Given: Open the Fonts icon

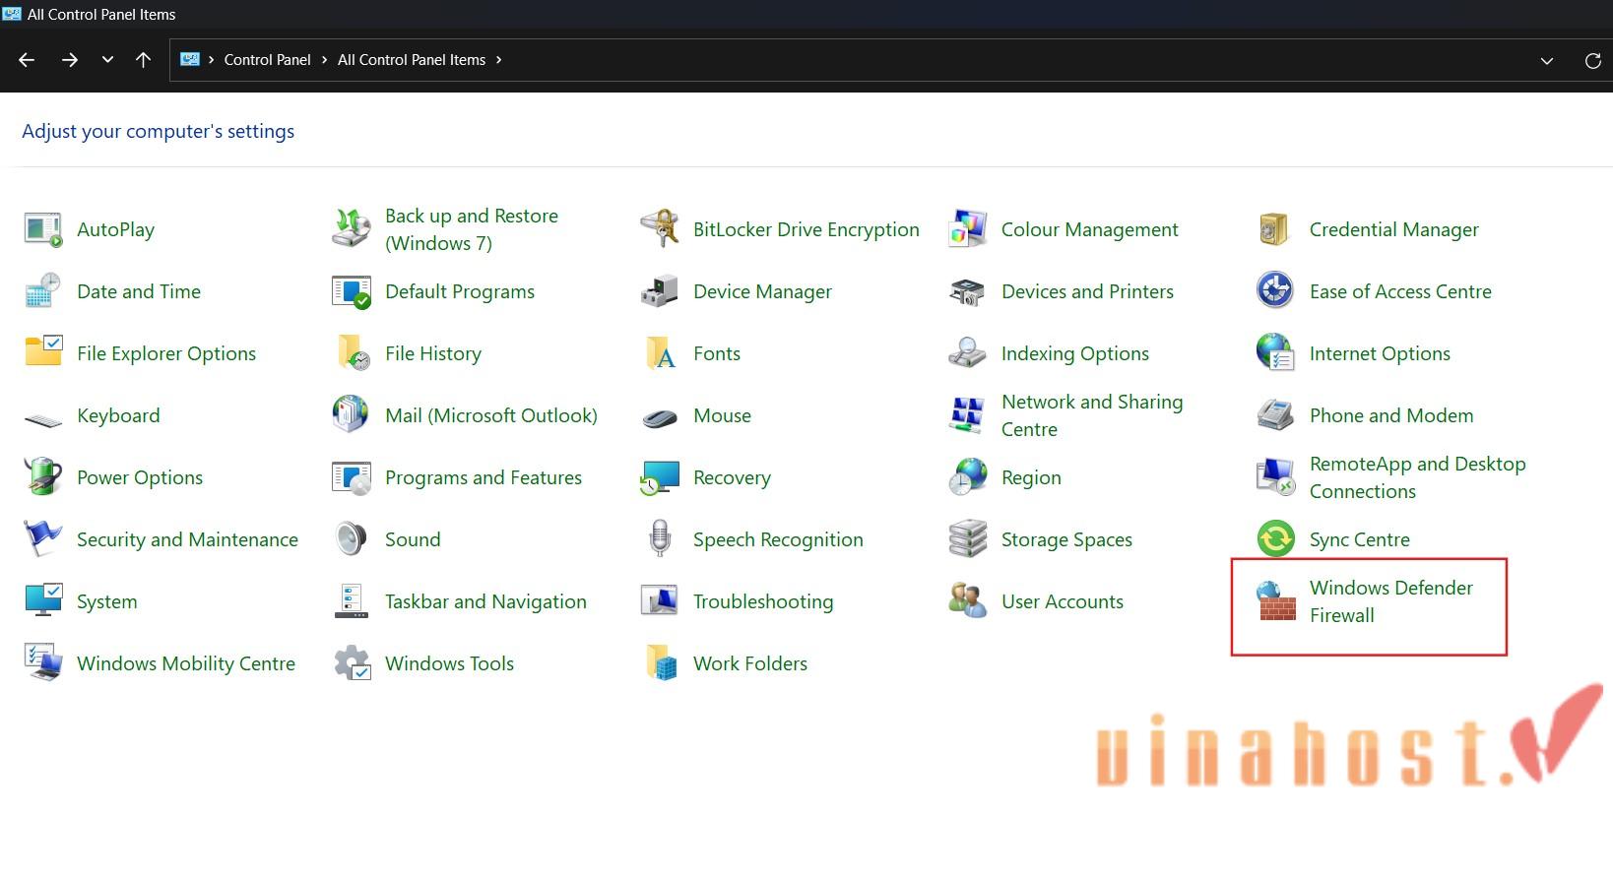Looking at the screenshot, I should 660,353.
